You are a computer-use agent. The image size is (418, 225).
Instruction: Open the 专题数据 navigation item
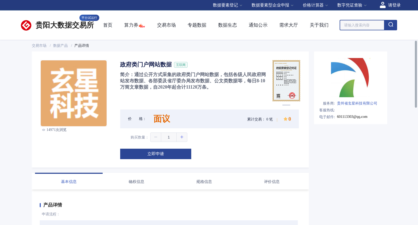click(197, 25)
